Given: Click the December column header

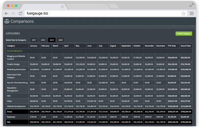Looking at the screenshot, I should click(161, 46).
